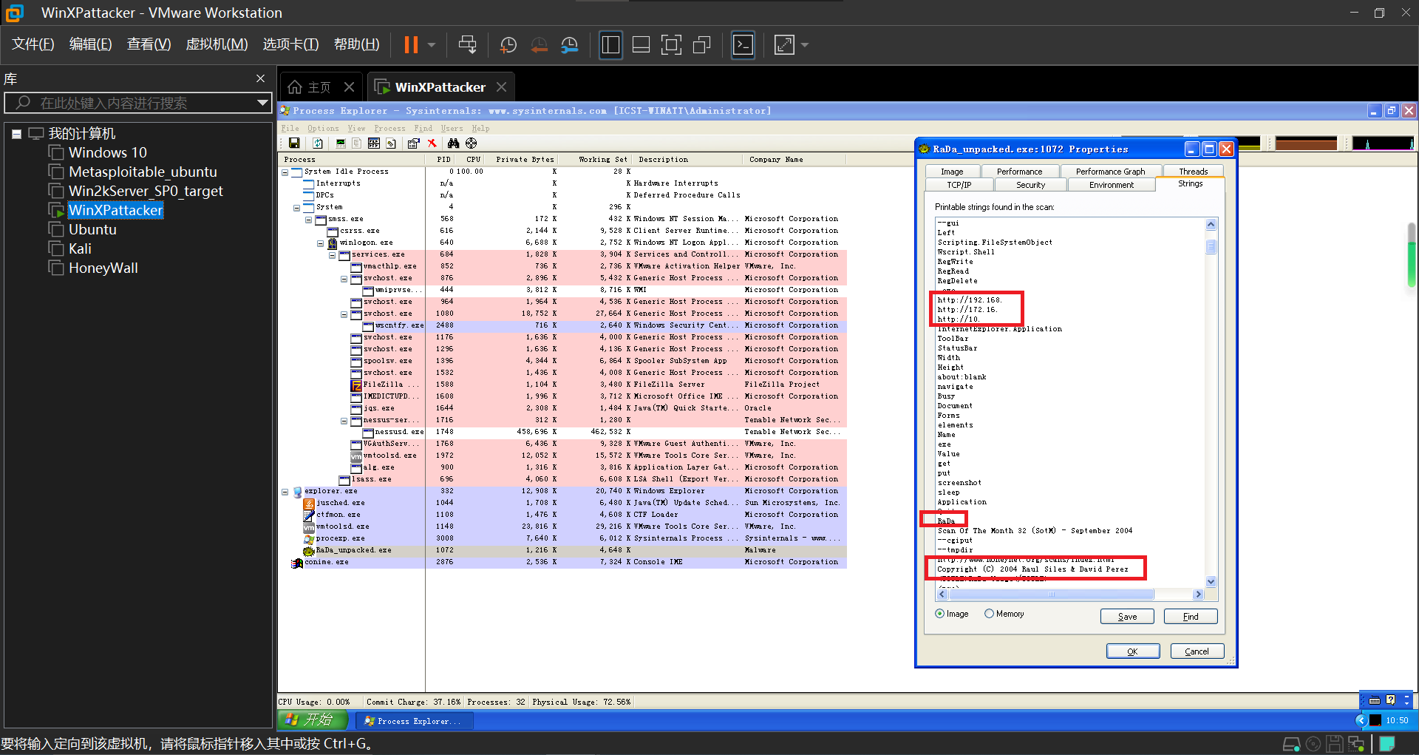Take a snapshot of the virtual machine

click(x=508, y=45)
